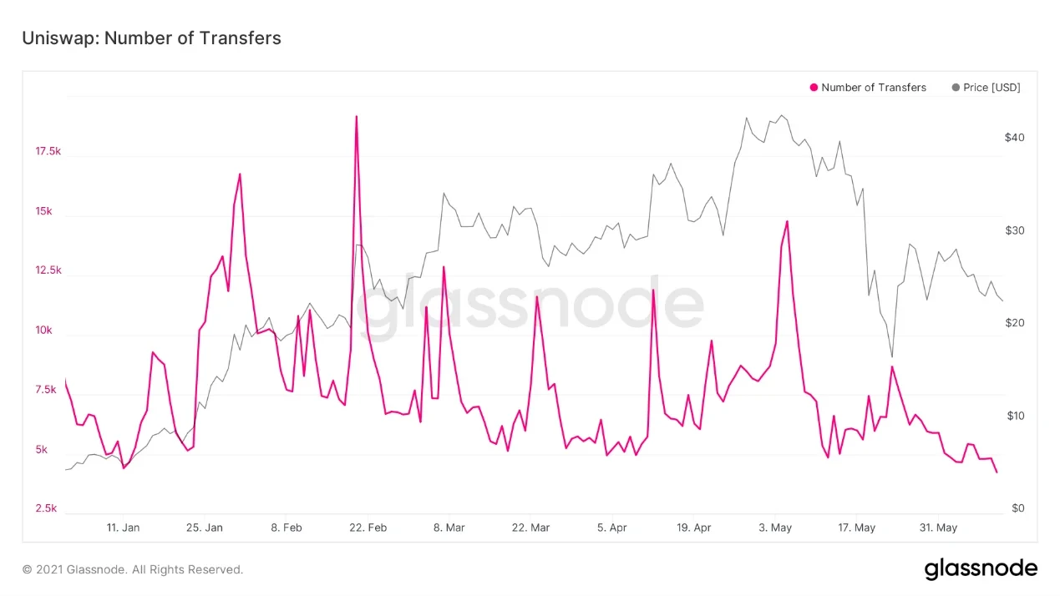This screenshot has height=596, width=1060.
Task: Click the 2.5k left axis label
Action: [x=46, y=508]
